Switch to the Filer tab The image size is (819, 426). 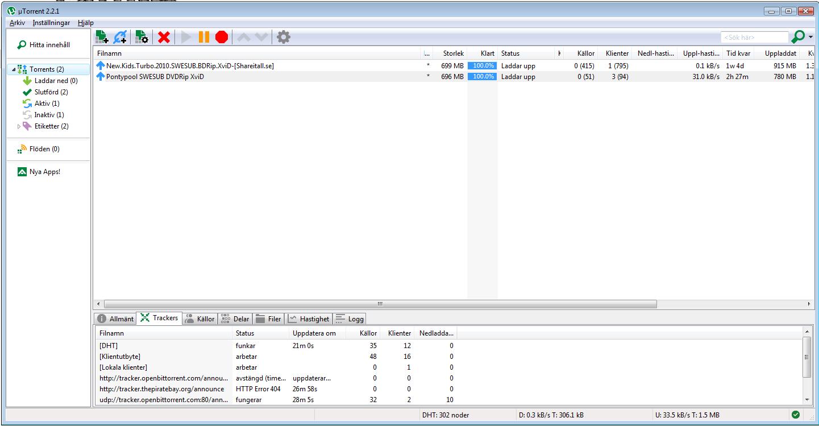(x=268, y=319)
